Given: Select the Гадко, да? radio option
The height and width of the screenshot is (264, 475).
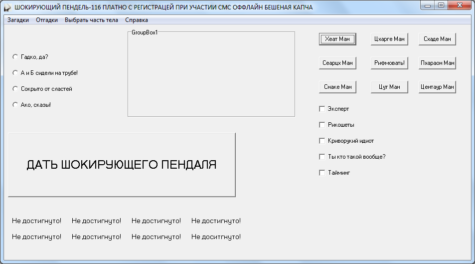Looking at the screenshot, I should pos(15,57).
